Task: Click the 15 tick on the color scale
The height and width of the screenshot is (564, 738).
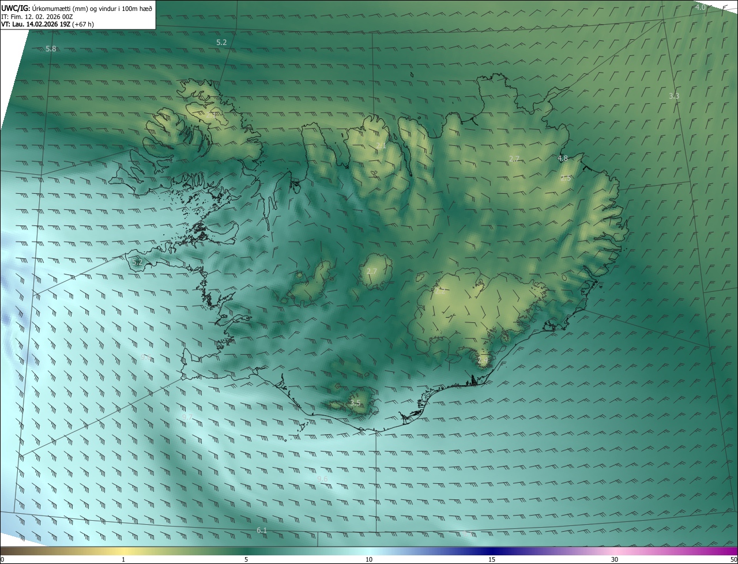Action: coord(492,559)
